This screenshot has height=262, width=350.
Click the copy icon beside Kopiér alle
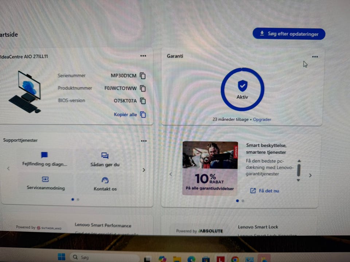tap(143, 115)
